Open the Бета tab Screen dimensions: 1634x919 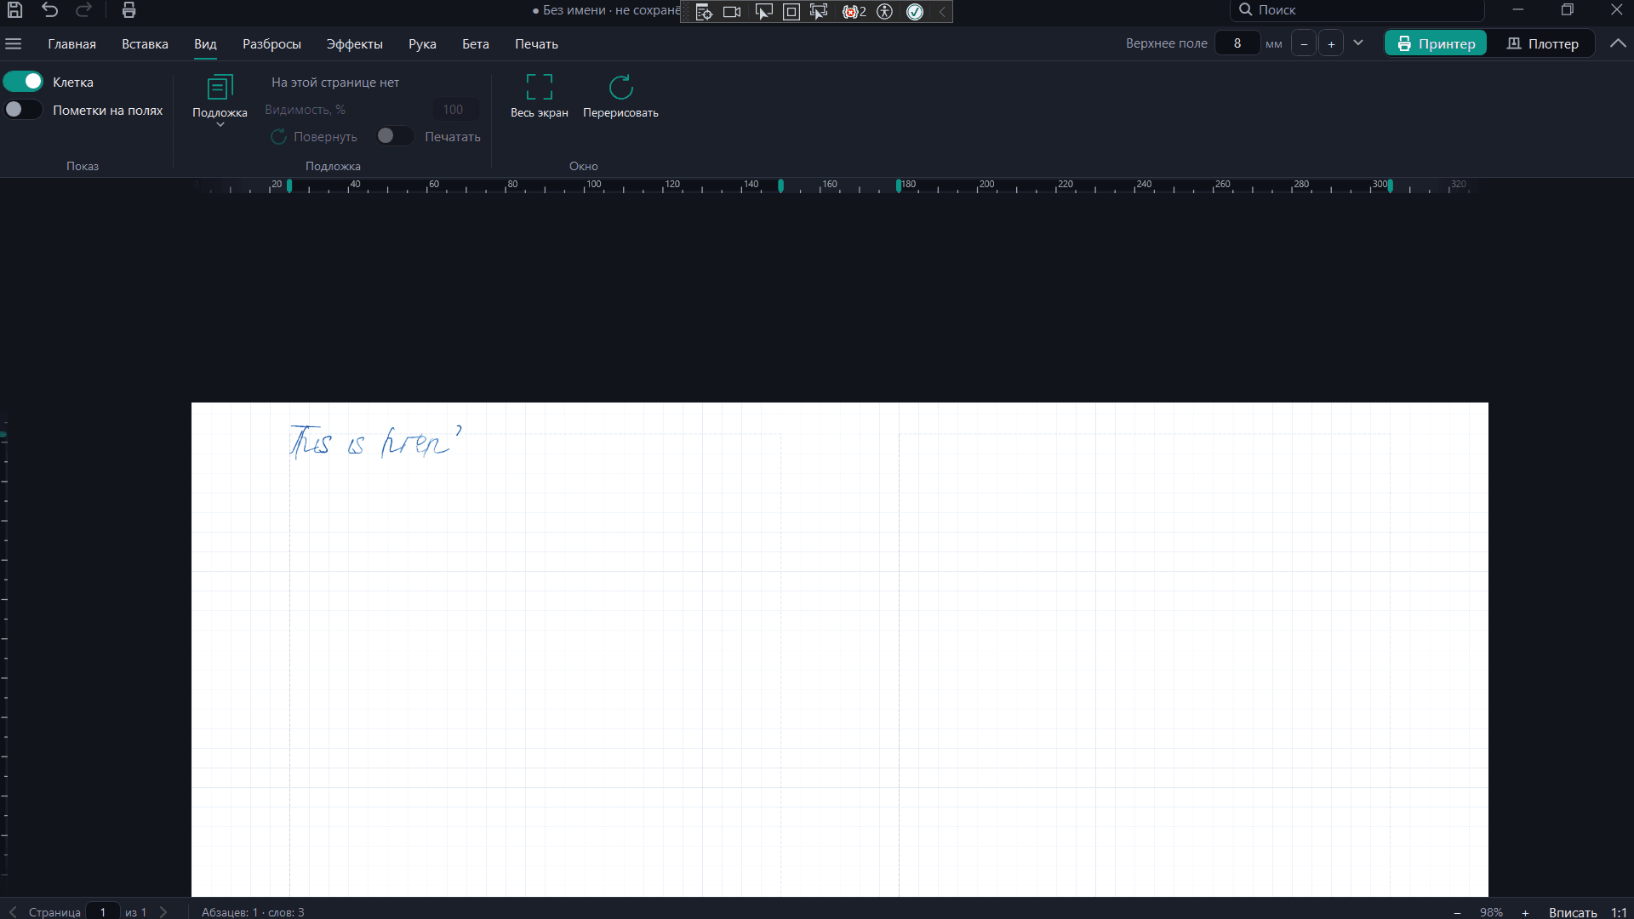(476, 44)
